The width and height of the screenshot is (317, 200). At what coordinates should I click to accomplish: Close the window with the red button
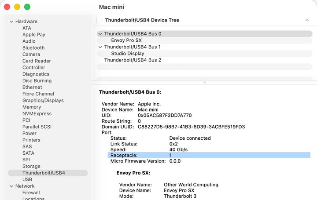click(7, 7)
